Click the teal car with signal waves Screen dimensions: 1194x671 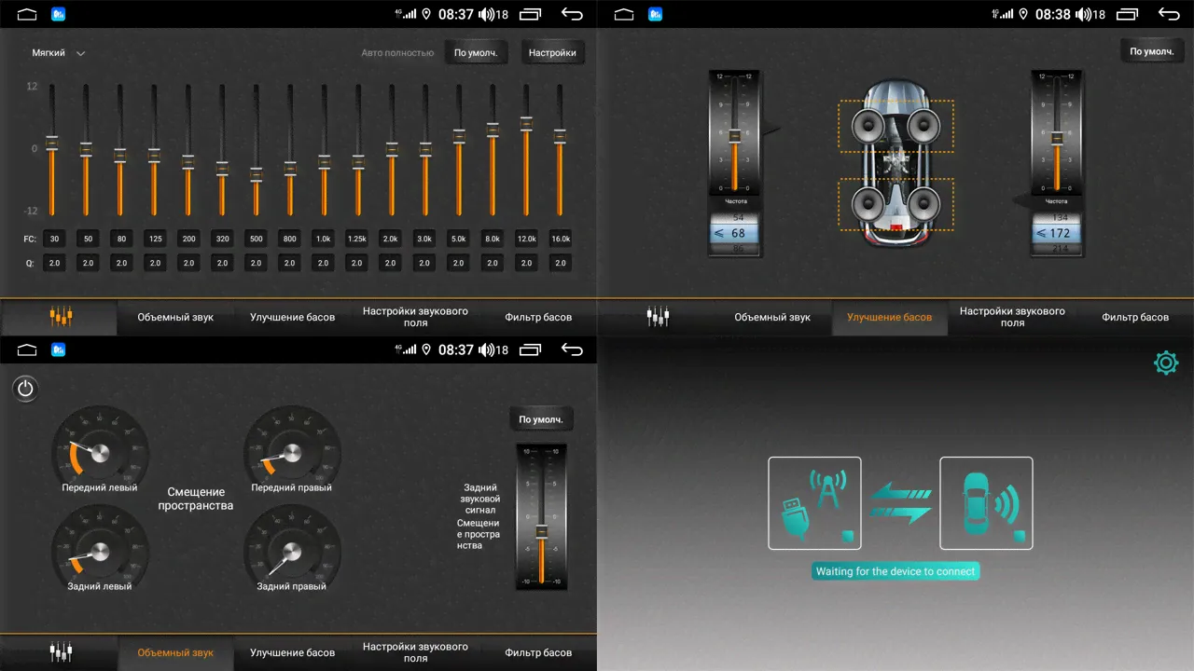[986, 502]
